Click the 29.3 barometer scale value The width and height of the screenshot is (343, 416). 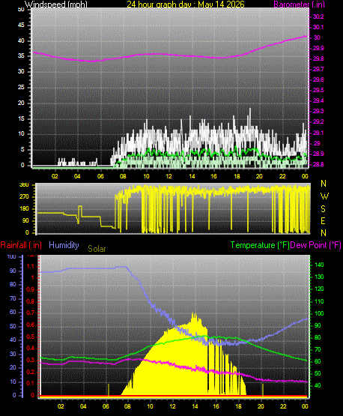(x=318, y=111)
